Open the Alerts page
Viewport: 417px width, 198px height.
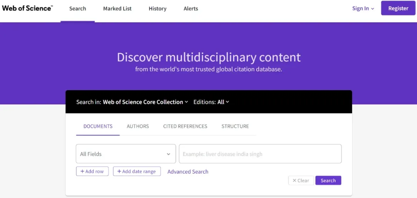point(191,8)
